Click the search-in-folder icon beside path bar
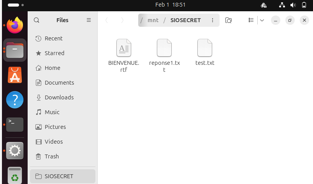 coord(229,20)
